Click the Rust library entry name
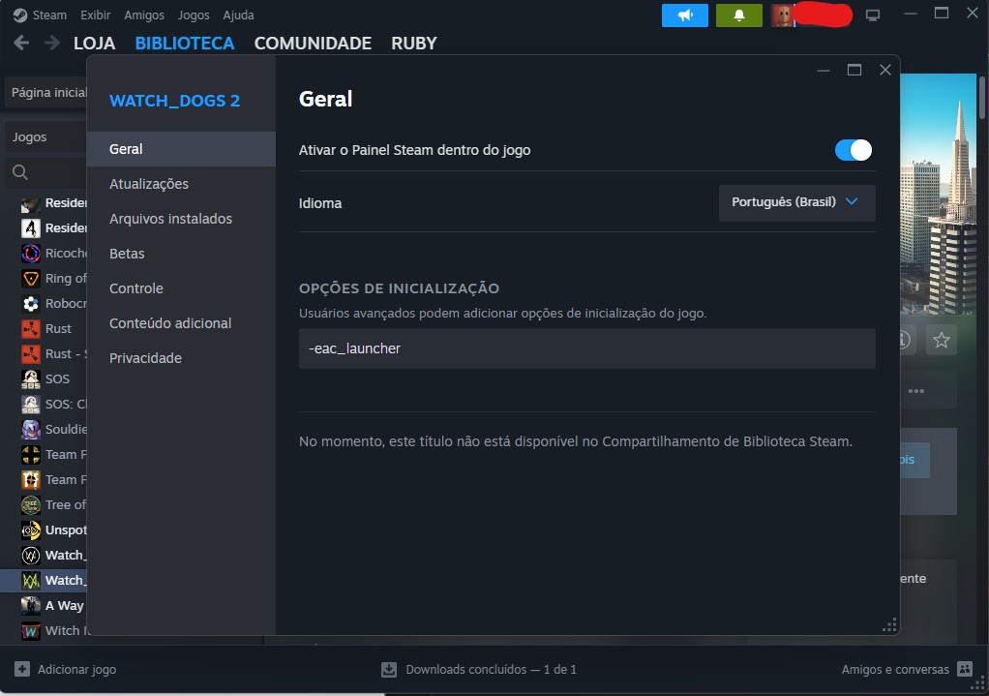The image size is (989, 696). [58, 329]
